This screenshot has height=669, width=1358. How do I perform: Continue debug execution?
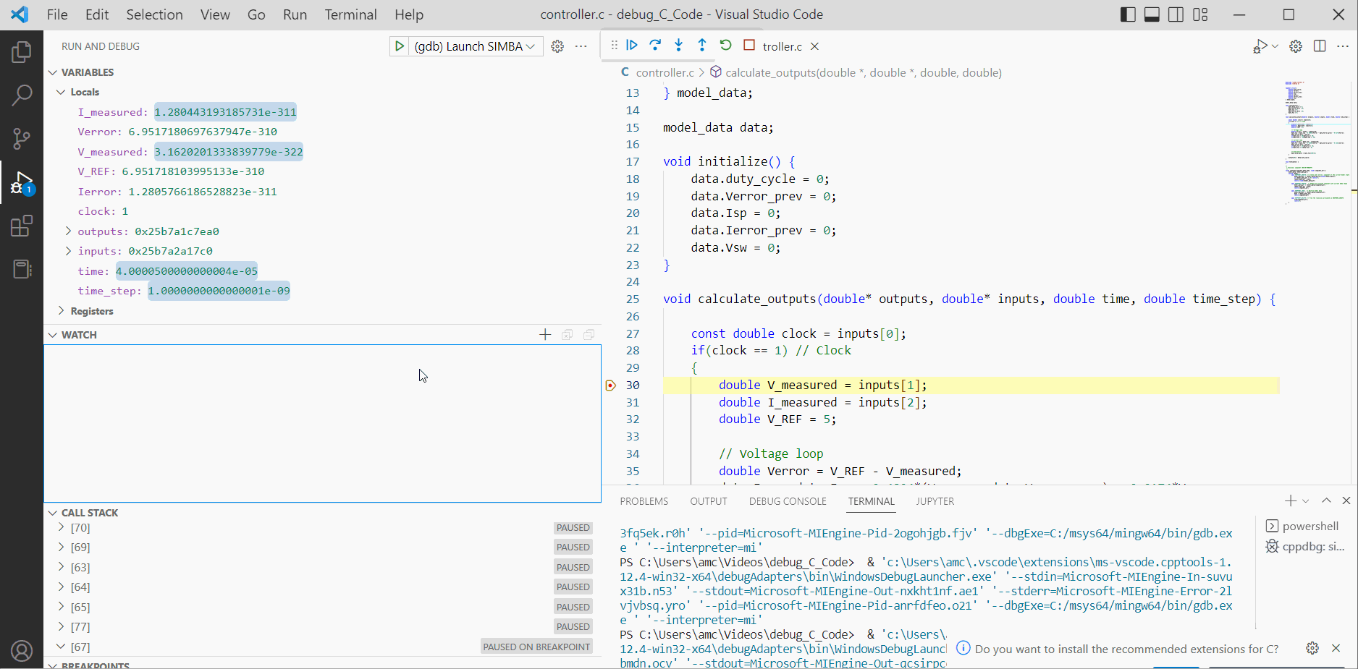(632, 45)
